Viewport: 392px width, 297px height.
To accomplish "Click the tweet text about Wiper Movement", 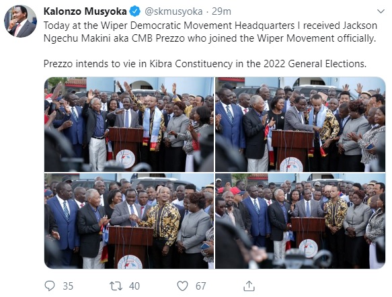I will tap(210, 32).
